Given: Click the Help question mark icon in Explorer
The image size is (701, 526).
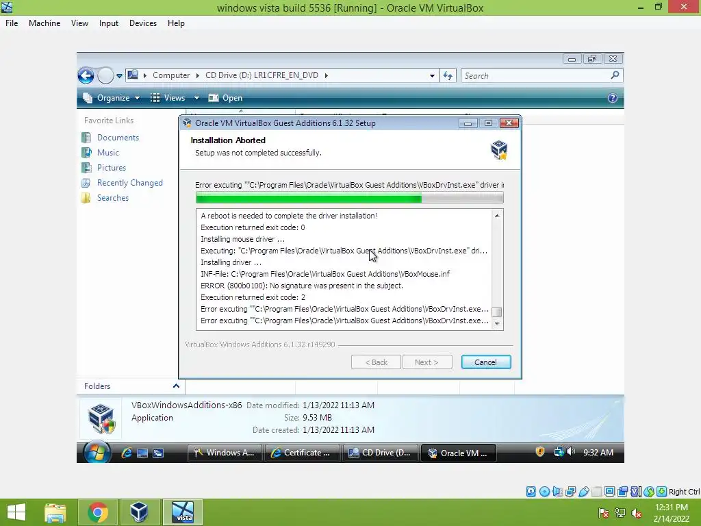Looking at the screenshot, I should pos(613,98).
